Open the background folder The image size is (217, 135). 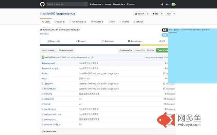[50, 63]
